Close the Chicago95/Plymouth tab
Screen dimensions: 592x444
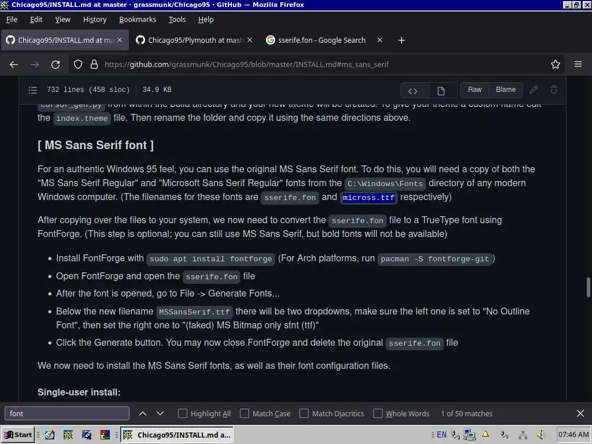250,40
